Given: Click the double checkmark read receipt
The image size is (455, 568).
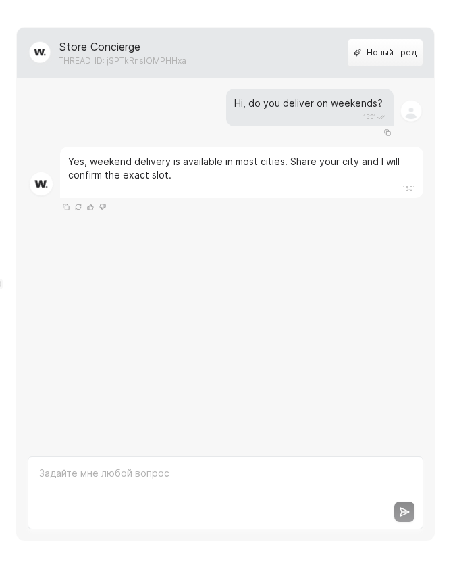Looking at the screenshot, I should 381,116.
